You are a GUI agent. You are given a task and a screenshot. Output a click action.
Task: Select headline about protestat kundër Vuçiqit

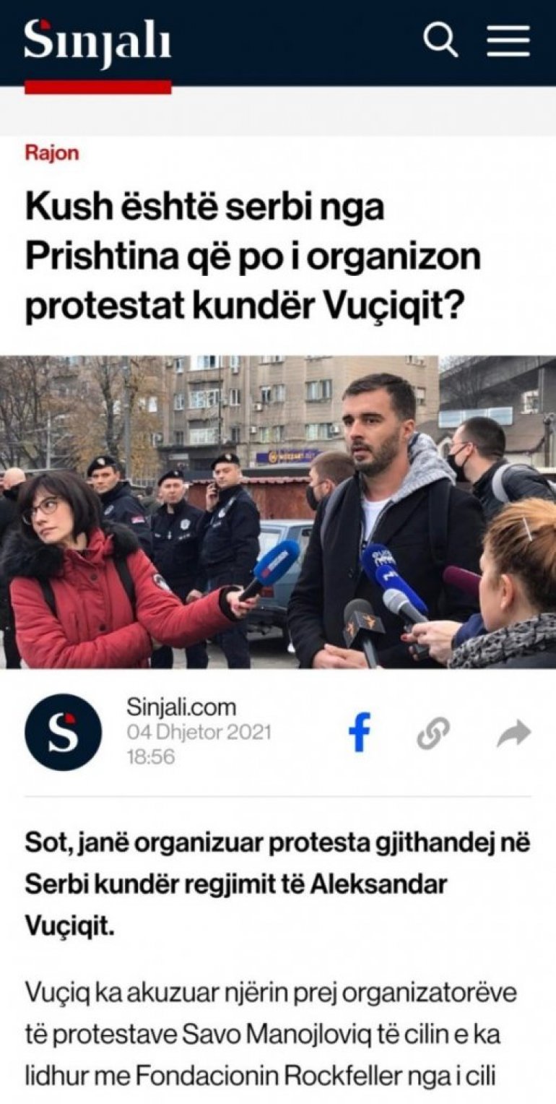point(253,258)
